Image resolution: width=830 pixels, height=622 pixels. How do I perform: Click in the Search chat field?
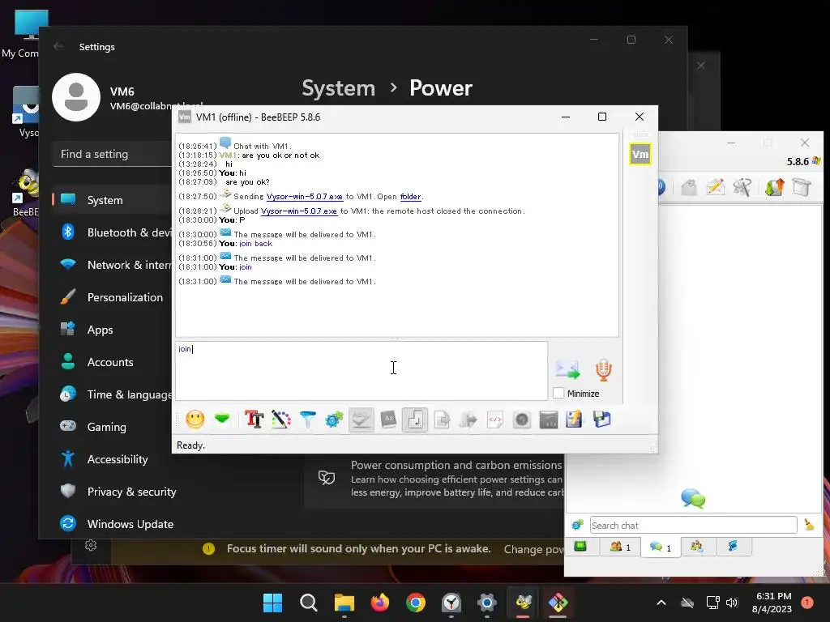[x=693, y=525]
